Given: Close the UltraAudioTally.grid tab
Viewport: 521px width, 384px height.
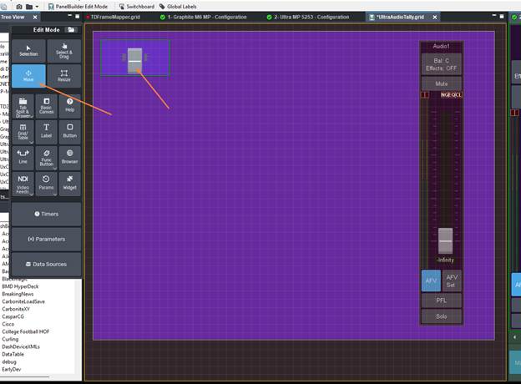Looking at the screenshot, I should click(435, 17).
